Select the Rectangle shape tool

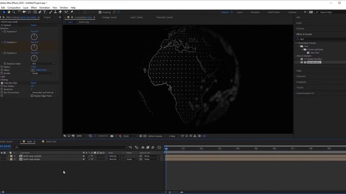pyautogui.click(x=35, y=12)
